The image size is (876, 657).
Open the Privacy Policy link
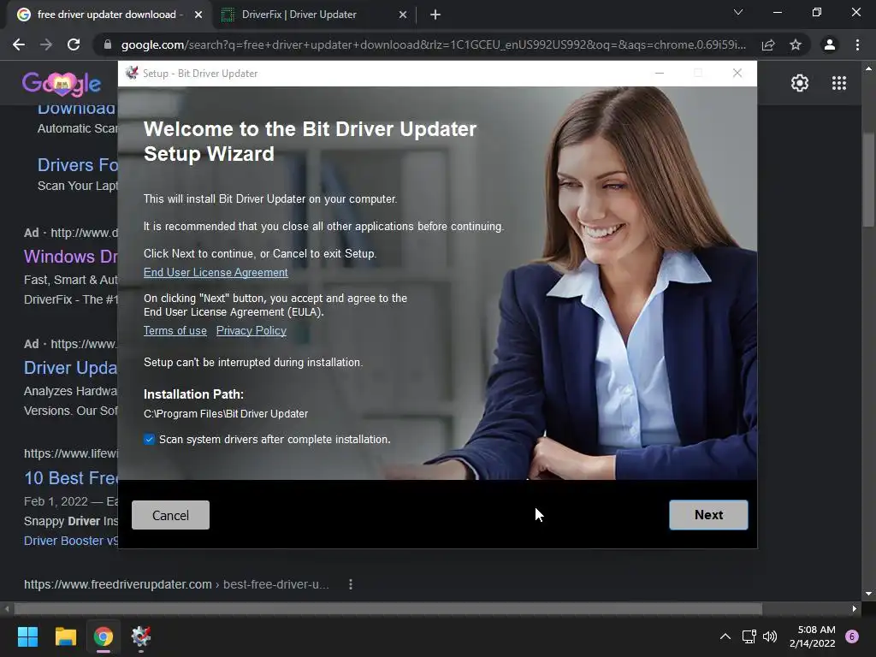(252, 331)
